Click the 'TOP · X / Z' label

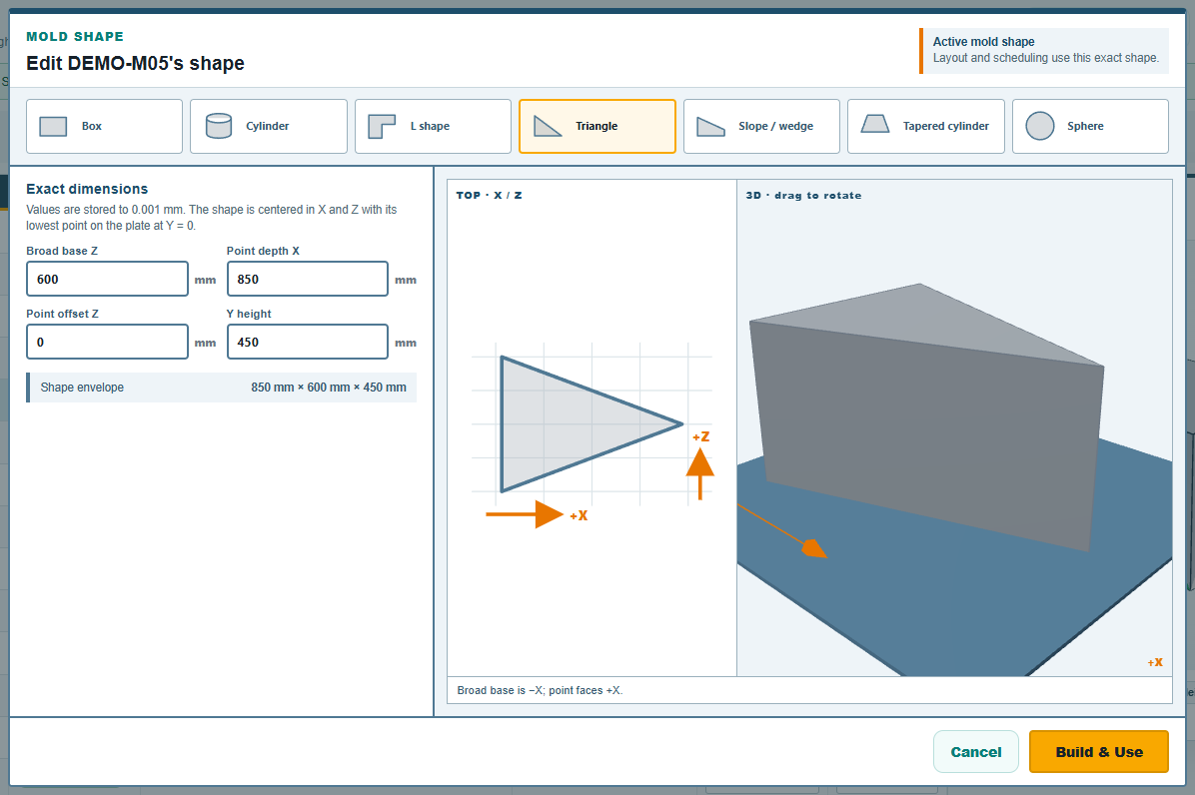(490, 196)
